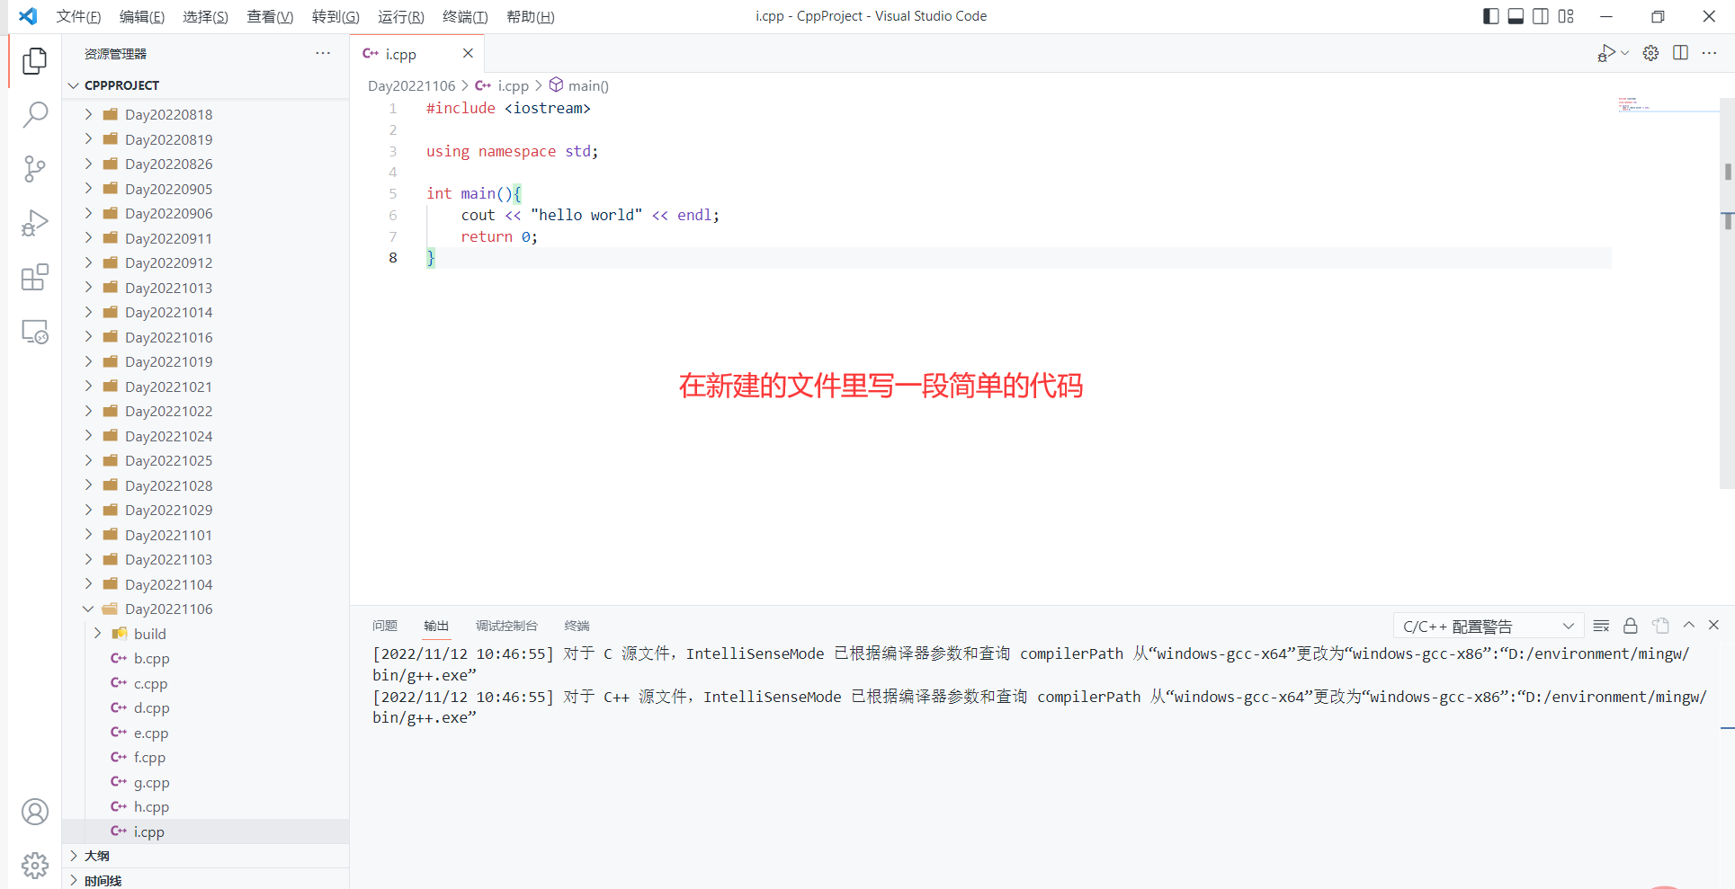Expand the 时间线 timeline section

(x=205, y=880)
